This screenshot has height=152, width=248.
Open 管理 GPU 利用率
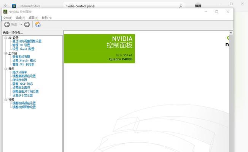23,65
